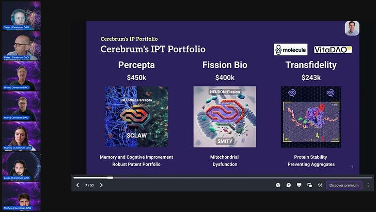
Task: Click the $243k amount
Action: pyautogui.click(x=311, y=78)
